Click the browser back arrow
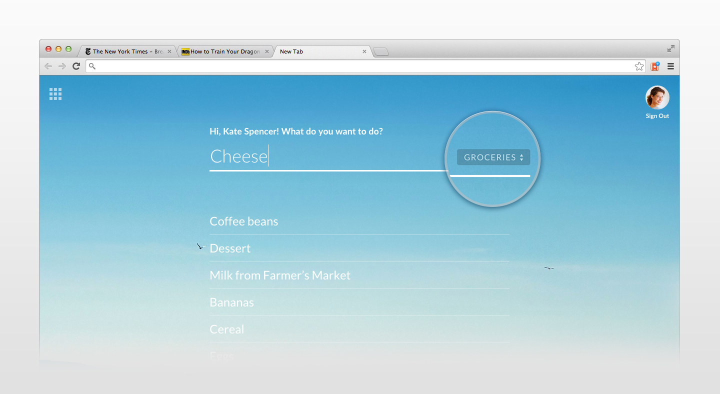 coord(48,66)
